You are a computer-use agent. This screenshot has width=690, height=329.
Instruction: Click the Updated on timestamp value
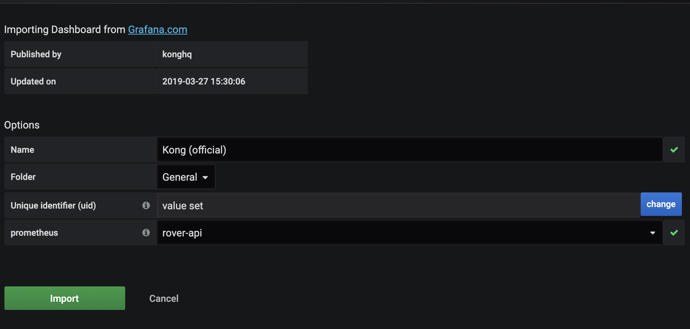[x=204, y=81]
